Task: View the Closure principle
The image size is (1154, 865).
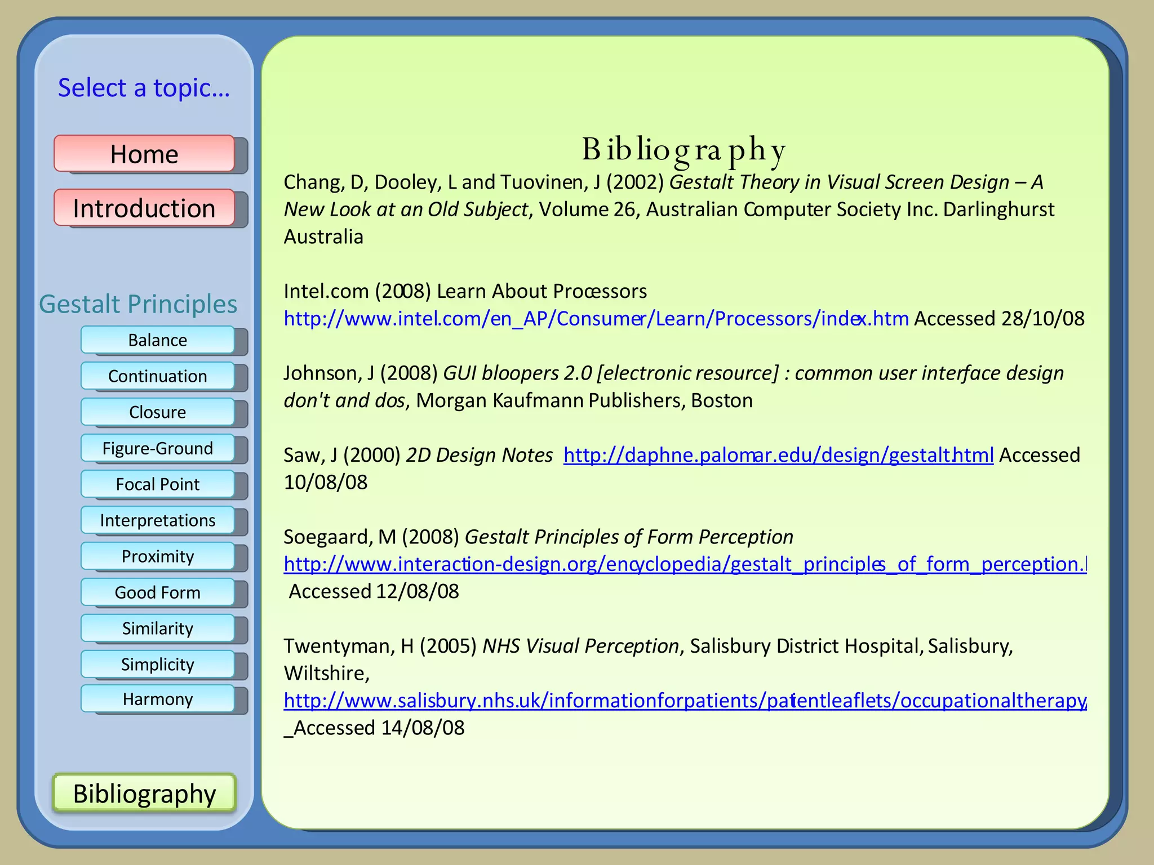Action: pyautogui.click(x=158, y=412)
